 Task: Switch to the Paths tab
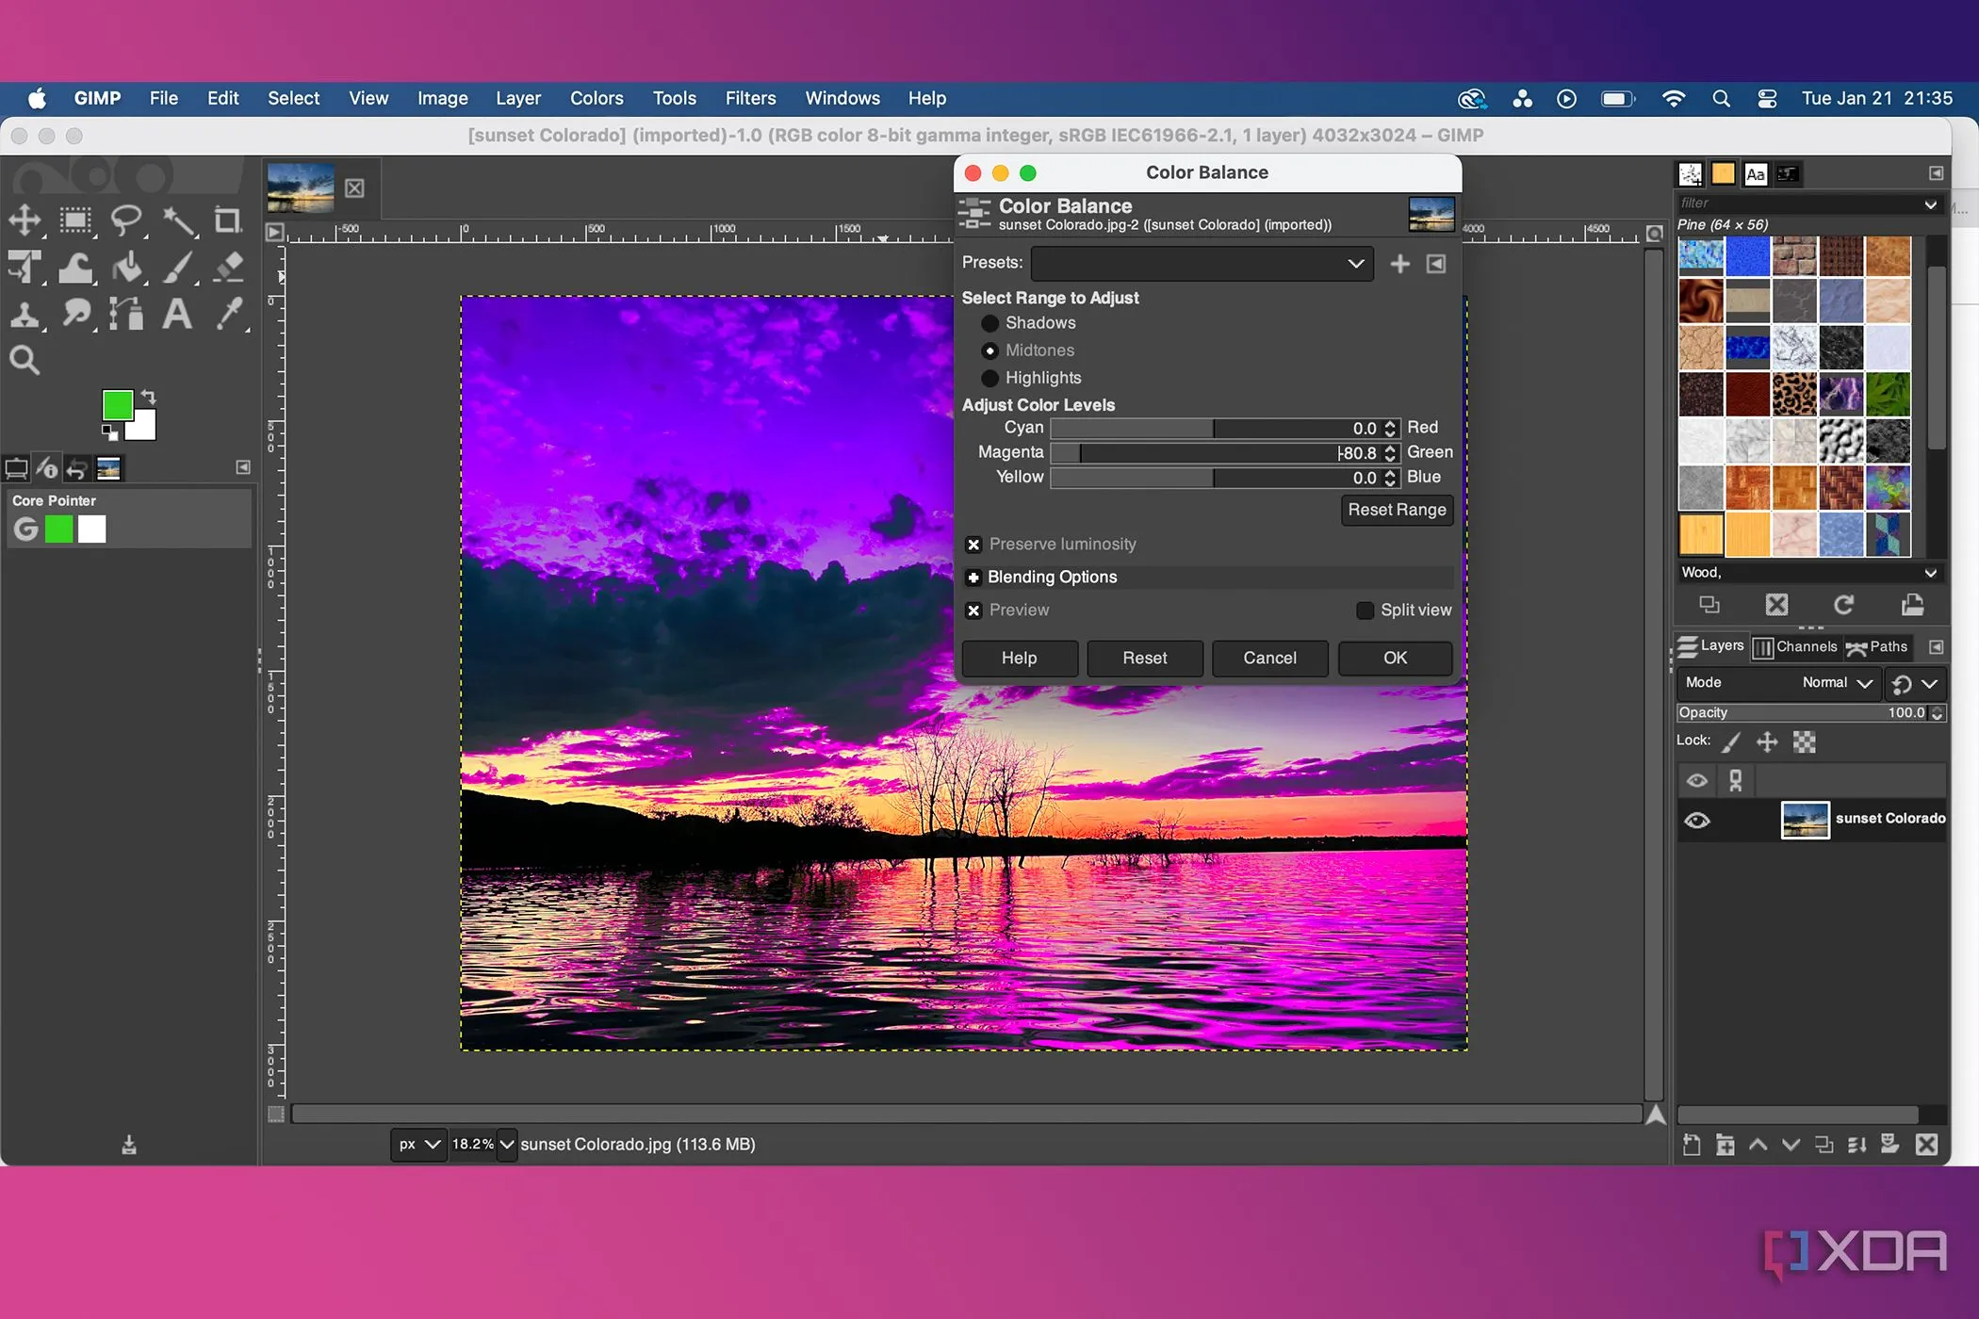(1877, 647)
